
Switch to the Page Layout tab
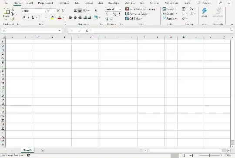click(x=45, y=3)
